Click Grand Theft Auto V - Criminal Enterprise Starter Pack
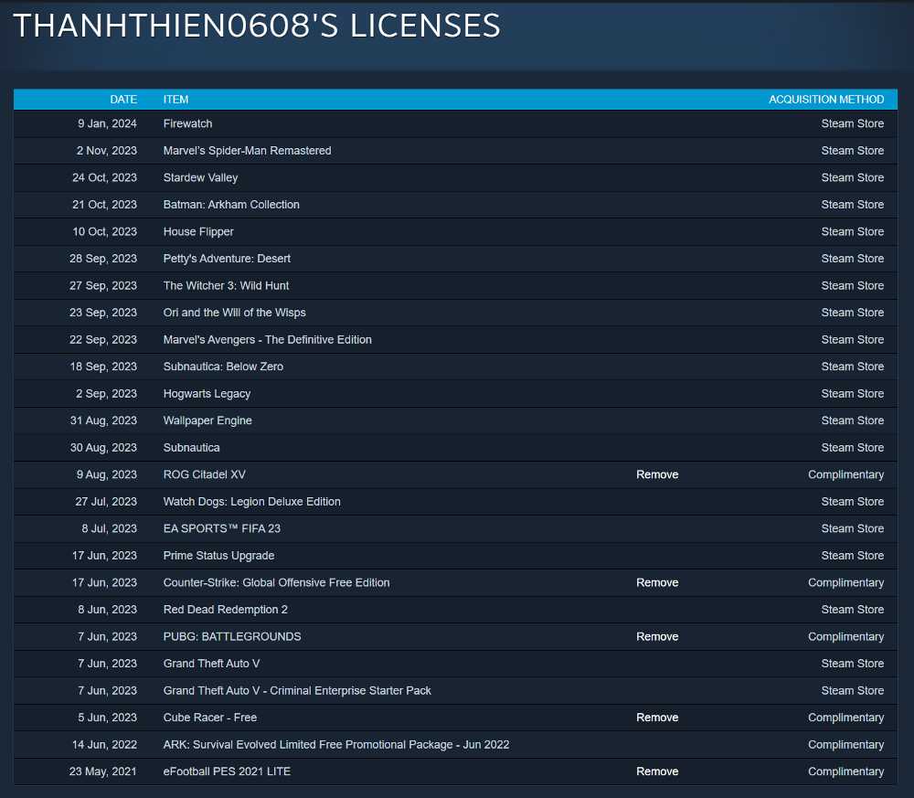The height and width of the screenshot is (798, 914). point(297,691)
